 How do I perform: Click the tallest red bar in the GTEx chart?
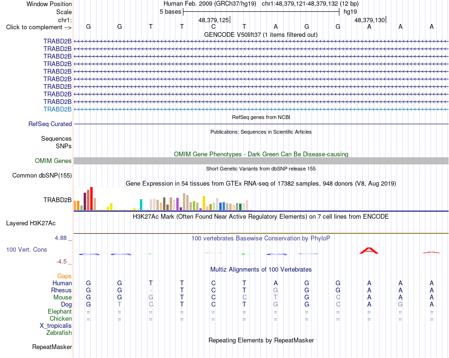point(91,199)
